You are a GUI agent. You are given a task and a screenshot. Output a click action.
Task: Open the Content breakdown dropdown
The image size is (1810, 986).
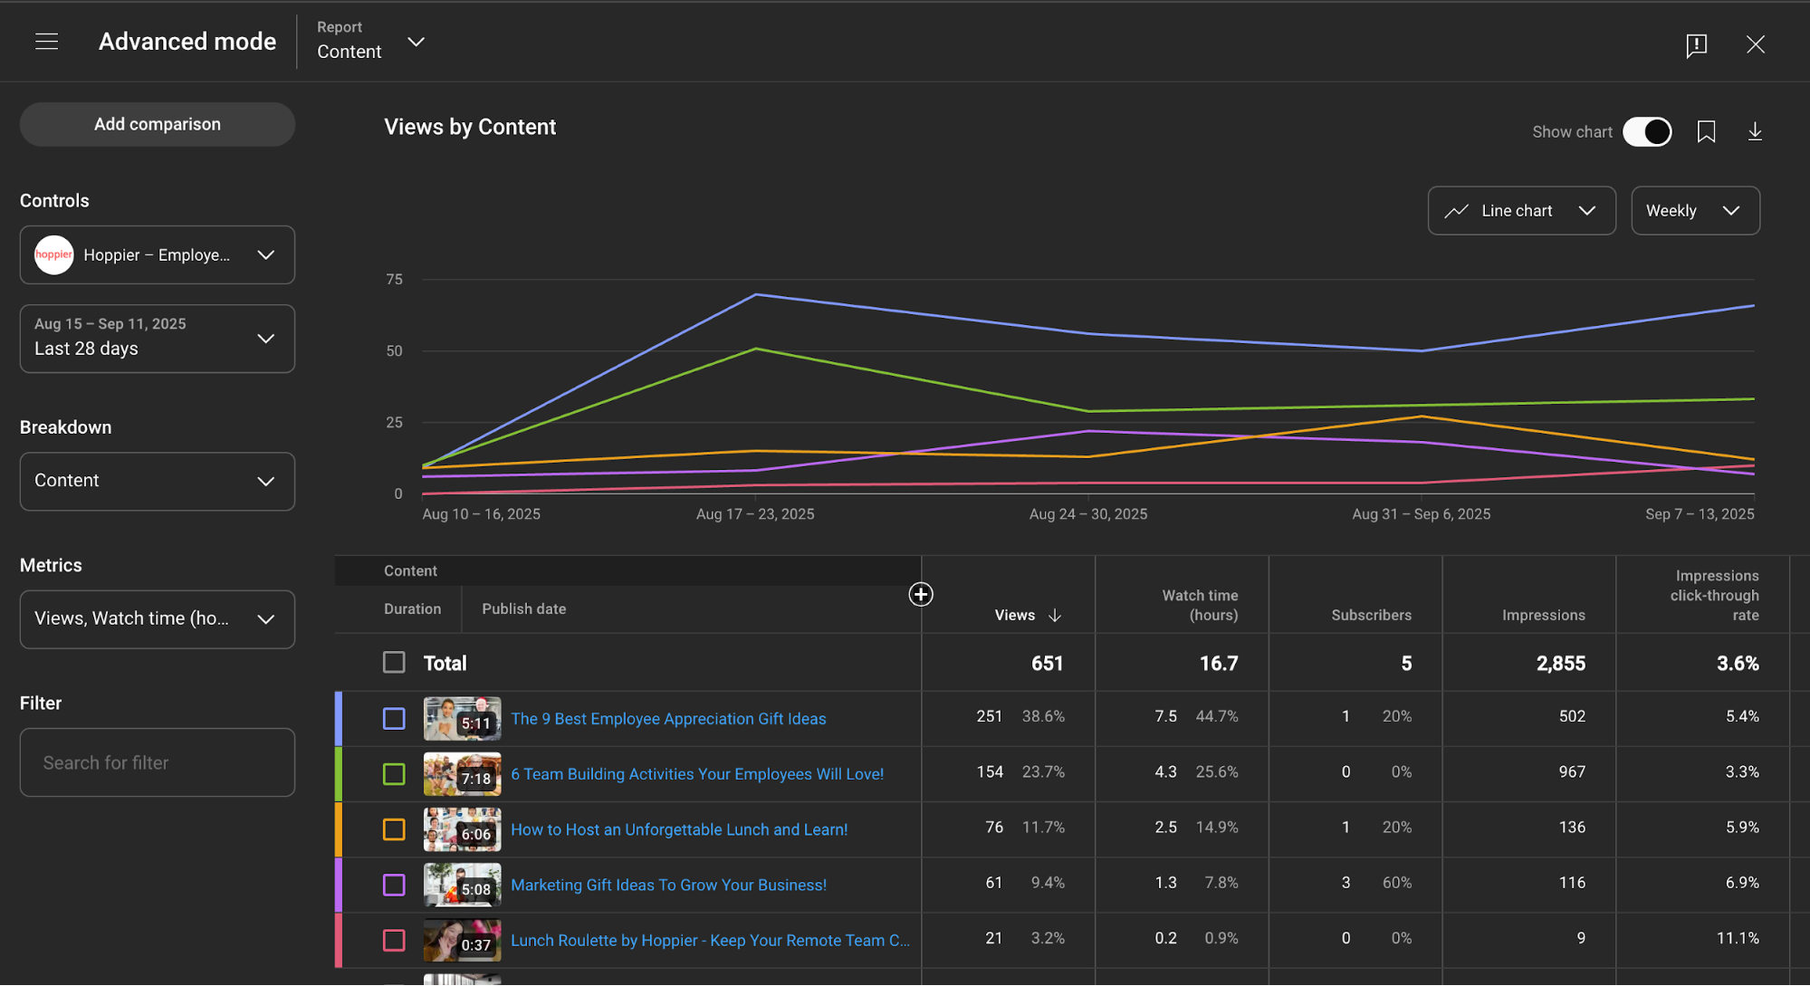[x=157, y=481]
